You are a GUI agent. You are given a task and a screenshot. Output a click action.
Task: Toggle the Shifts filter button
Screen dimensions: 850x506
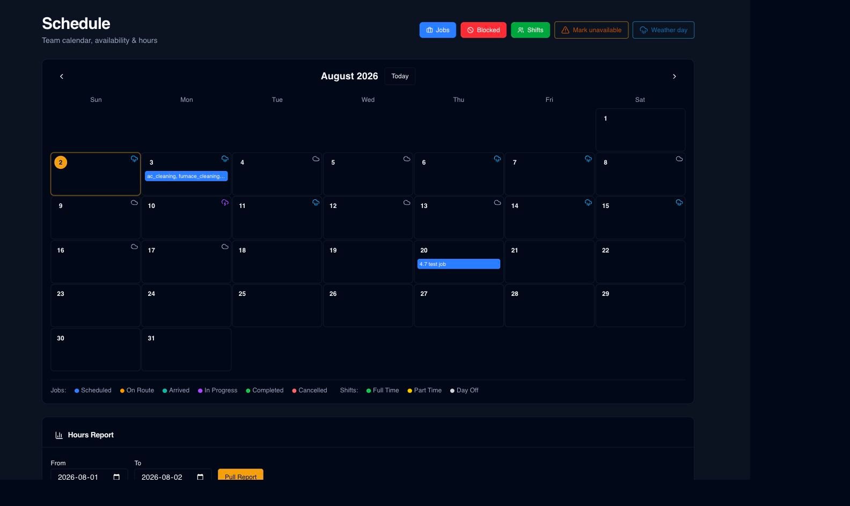tap(530, 30)
